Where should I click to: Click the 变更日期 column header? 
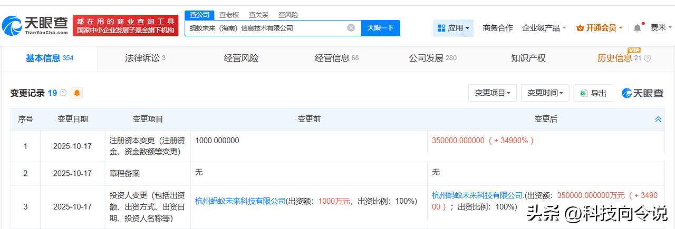(x=73, y=120)
